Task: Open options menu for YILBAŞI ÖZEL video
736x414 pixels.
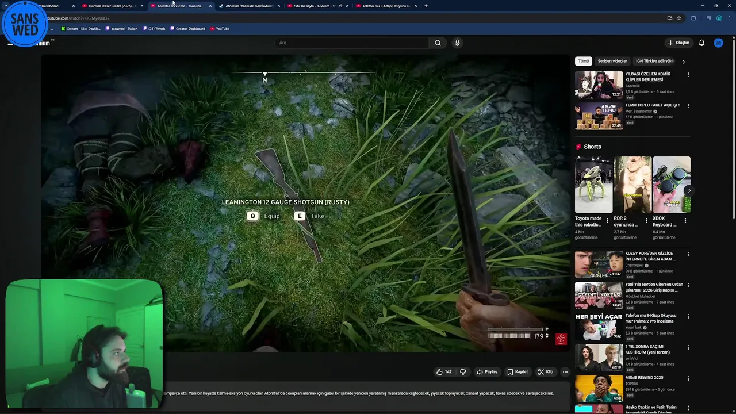Action: (x=688, y=75)
